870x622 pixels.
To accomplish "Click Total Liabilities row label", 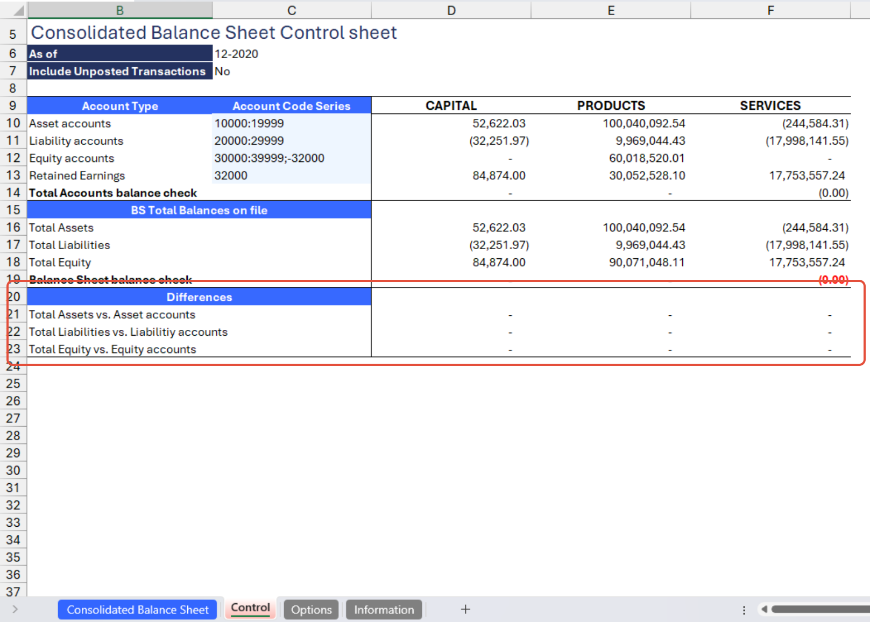I will point(69,245).
